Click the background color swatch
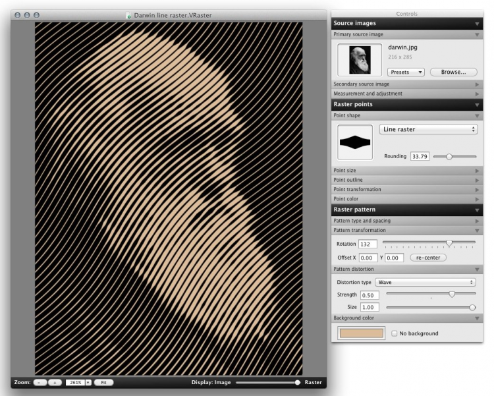 coord(360,333)
